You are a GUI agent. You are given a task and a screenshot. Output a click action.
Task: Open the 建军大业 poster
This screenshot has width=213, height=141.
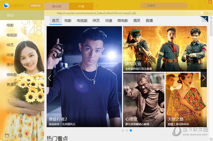click(x=165, y=49)
